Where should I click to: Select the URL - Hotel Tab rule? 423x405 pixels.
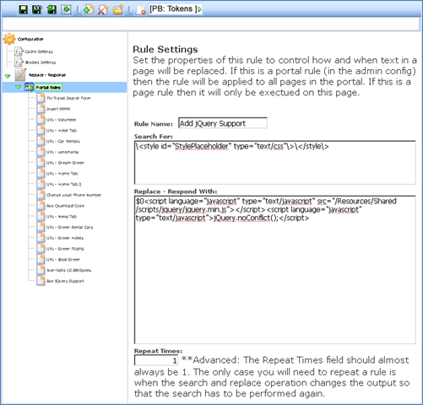pyautogui.click(x=62, y=131)
